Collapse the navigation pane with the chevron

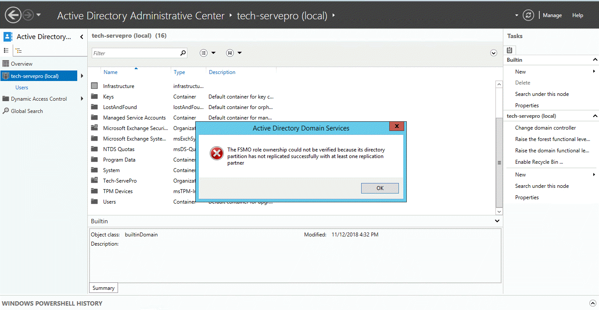point(81,37)
